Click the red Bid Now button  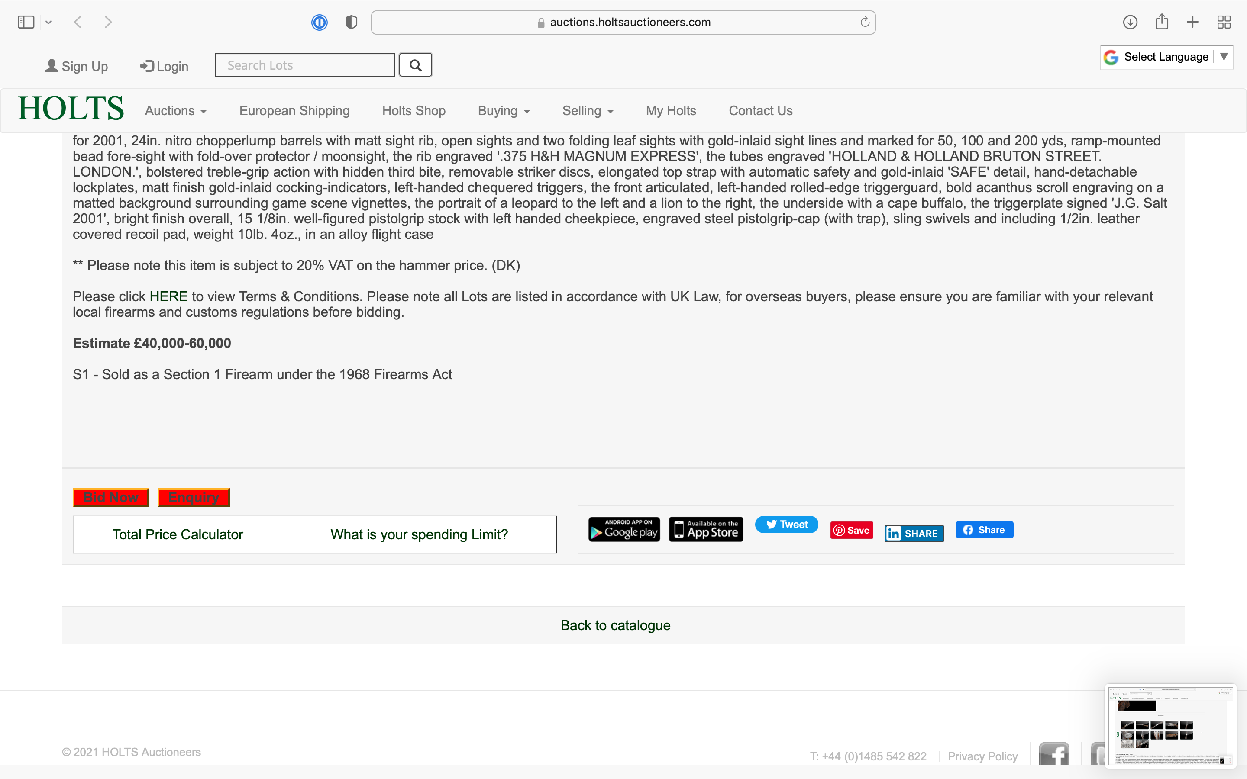pyautogui.click(x=111, y=497)
